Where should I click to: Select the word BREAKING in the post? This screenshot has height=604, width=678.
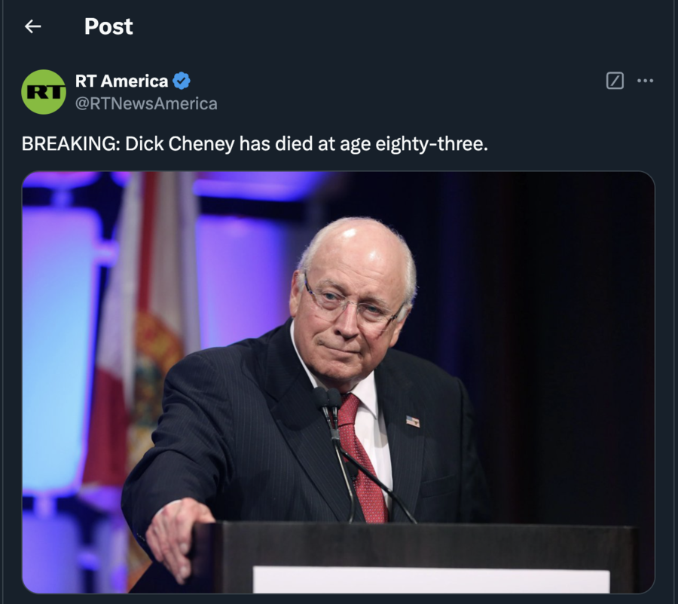click(x=71, y=143)
